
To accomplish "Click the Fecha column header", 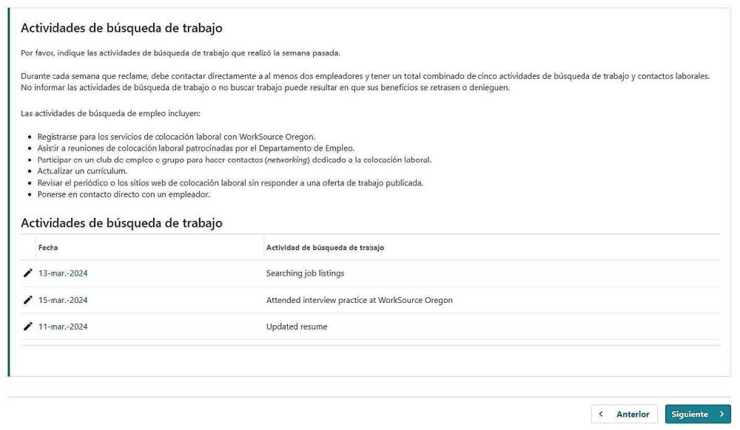I will click(48, 248).
